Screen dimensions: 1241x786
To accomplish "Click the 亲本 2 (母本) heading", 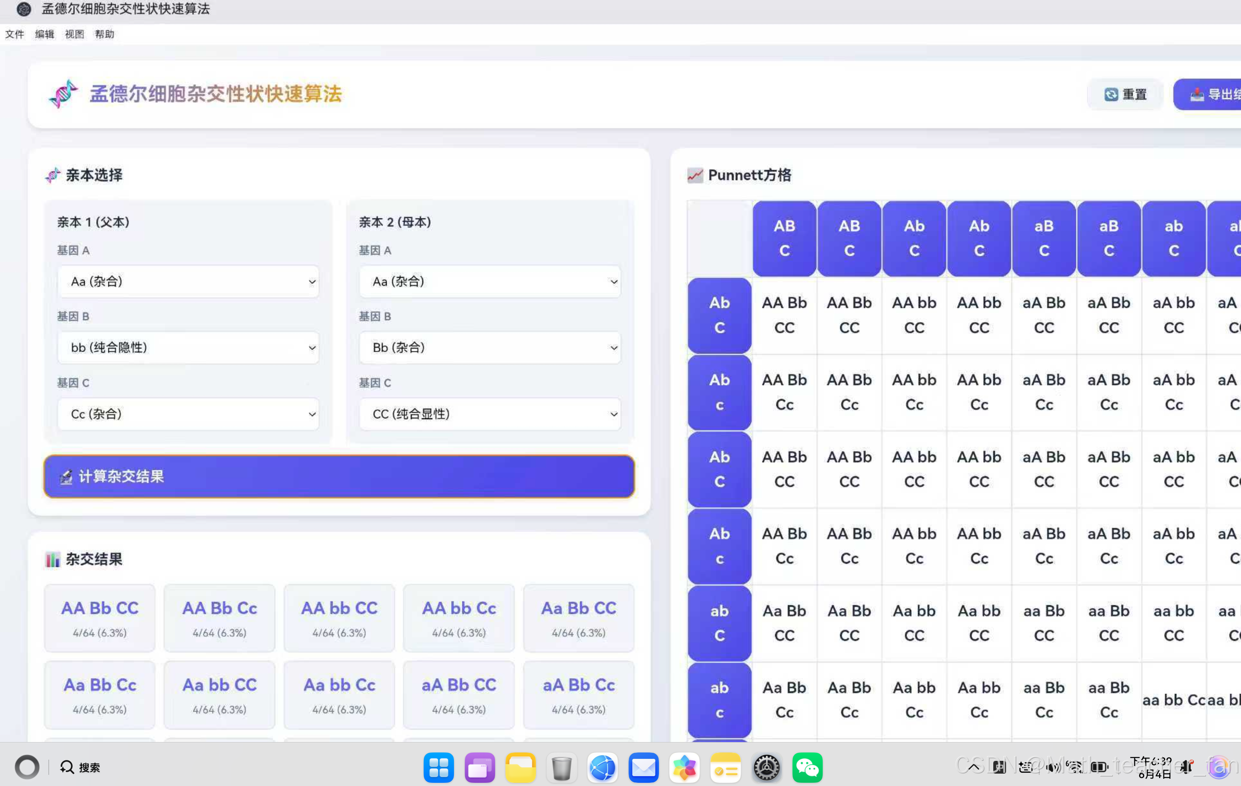I will pyautogui.click(x=395, y=222).
